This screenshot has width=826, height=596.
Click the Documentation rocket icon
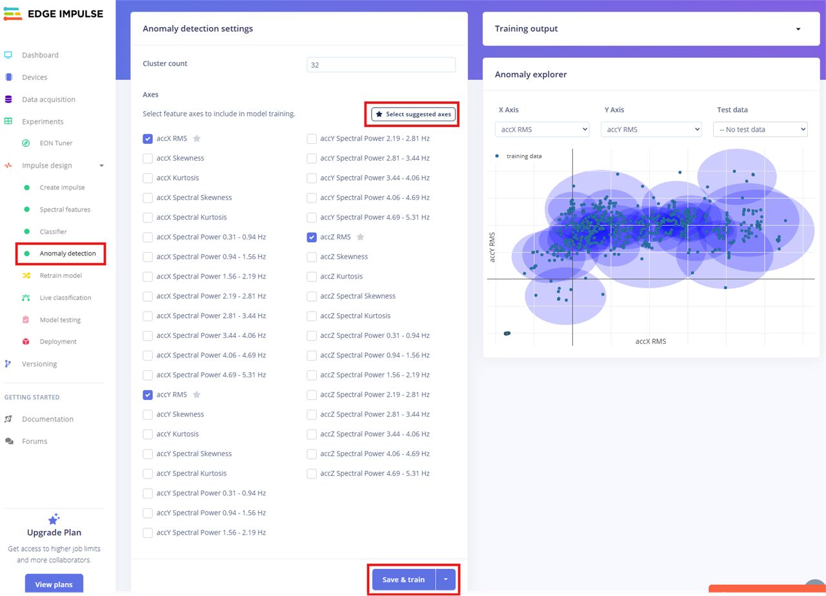[x=8, y=419]
